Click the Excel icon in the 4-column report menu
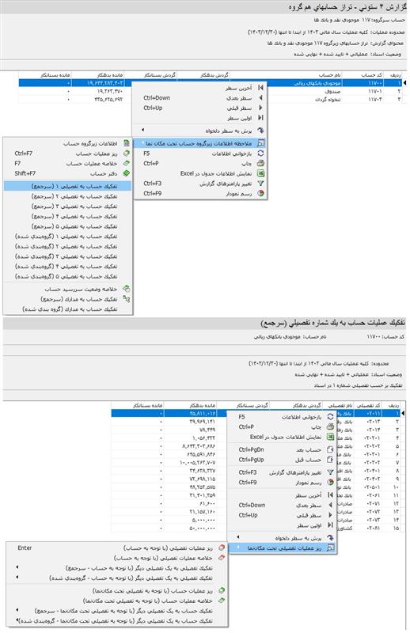The width and height of the screenshot is (410, 633). [x=260, y=173]
